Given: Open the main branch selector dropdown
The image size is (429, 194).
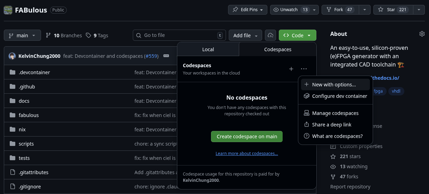Looking at the screenshot, I should click(22, 35).
